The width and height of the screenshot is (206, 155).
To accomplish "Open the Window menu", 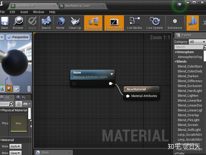I will pos(38,12).
